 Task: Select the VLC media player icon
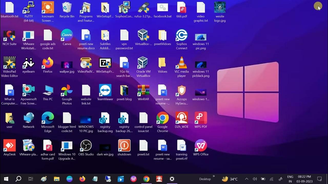point(181,63)
